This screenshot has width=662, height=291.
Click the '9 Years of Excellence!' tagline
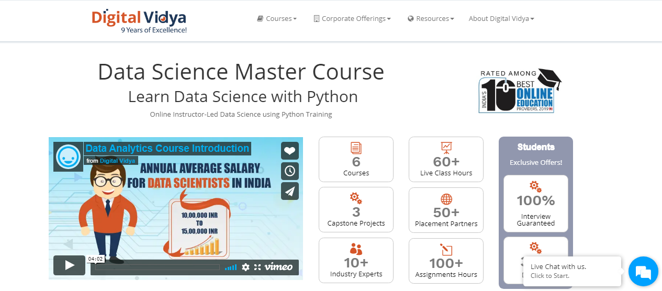click(154, 30)
